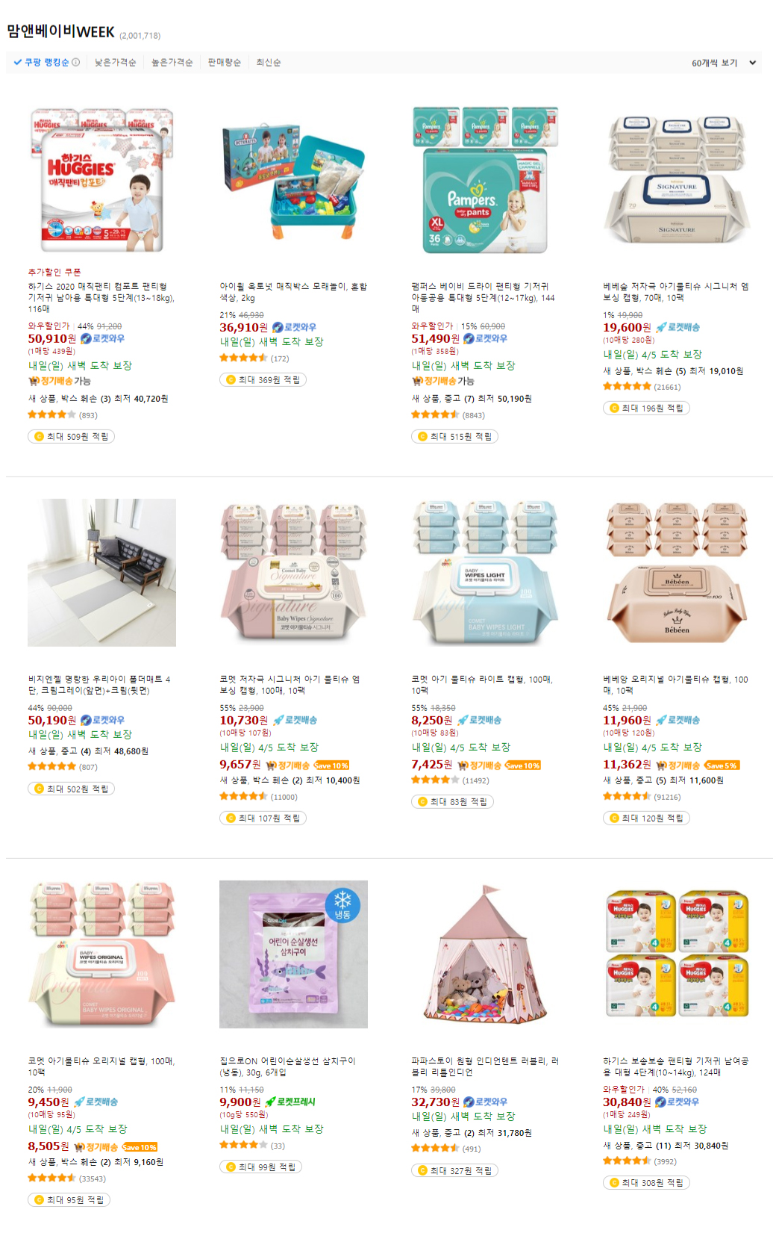Screen dimensions: 776x1236
Task: Open the 60개씩 보기 dropdown
Action: pos(724,63)
